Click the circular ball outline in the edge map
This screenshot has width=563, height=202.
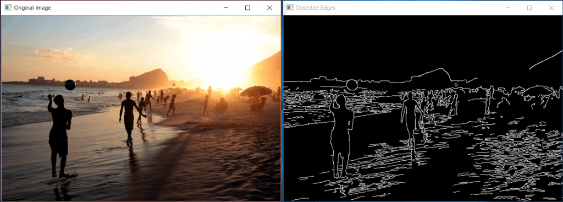[x=351, y=85]
